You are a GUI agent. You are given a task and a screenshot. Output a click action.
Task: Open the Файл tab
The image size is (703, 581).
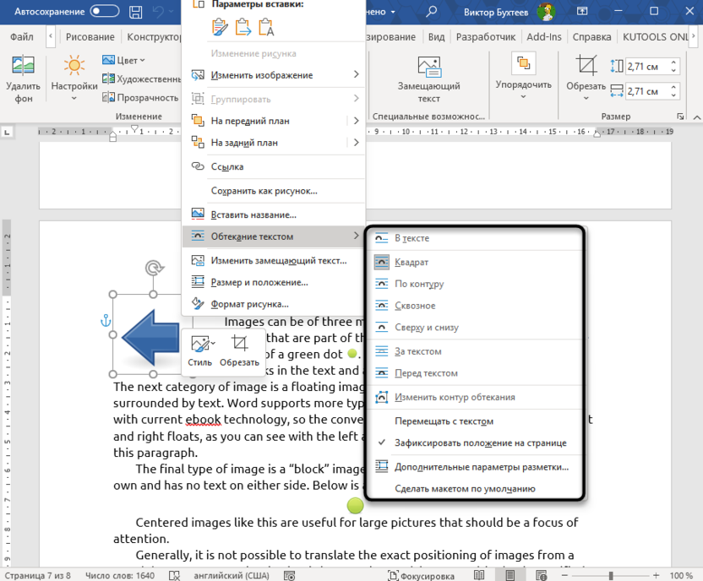coord(21,36)
